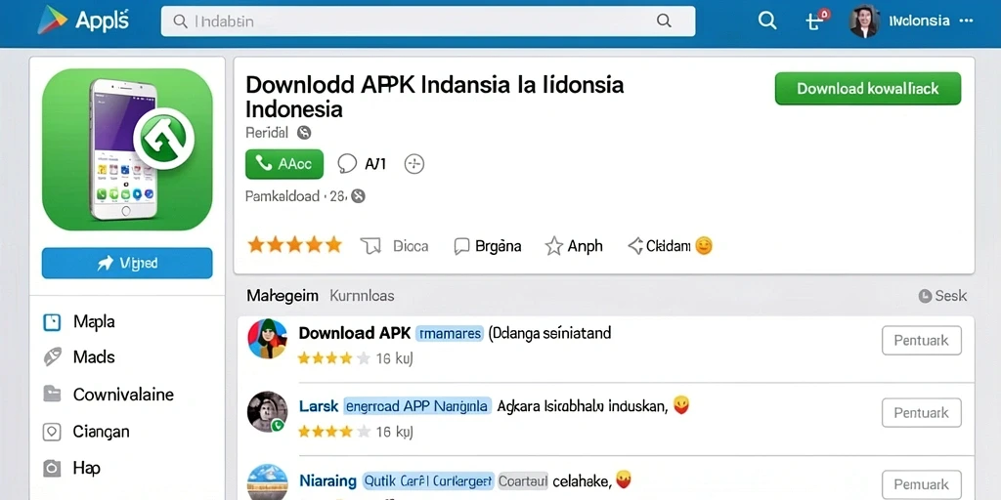Open the three-dot menu next to the profile name

point(966,21)
